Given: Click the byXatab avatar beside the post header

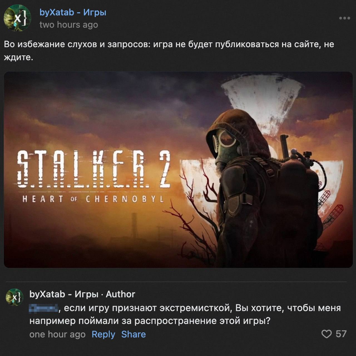Looking at the screenshot, I should click(17, 18).
